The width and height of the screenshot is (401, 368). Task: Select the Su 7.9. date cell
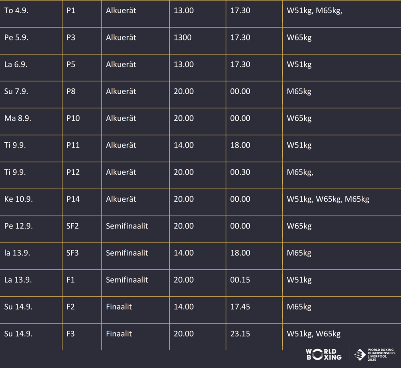31,95
